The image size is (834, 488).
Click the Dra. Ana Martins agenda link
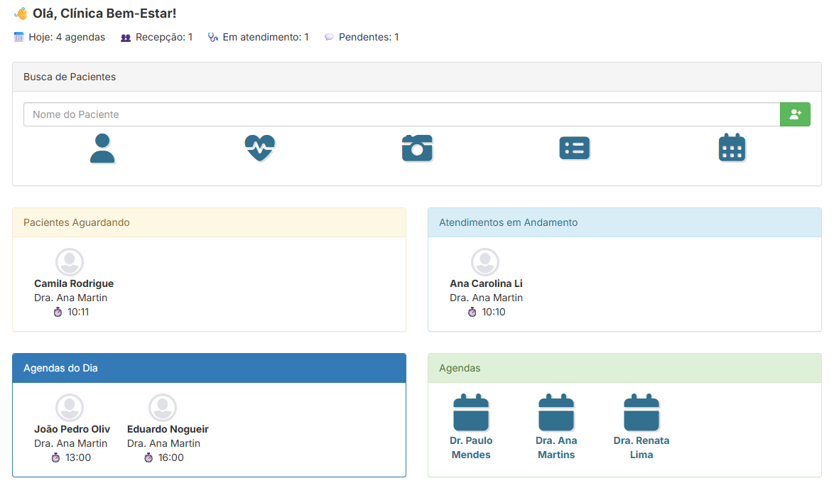(556, 448)
